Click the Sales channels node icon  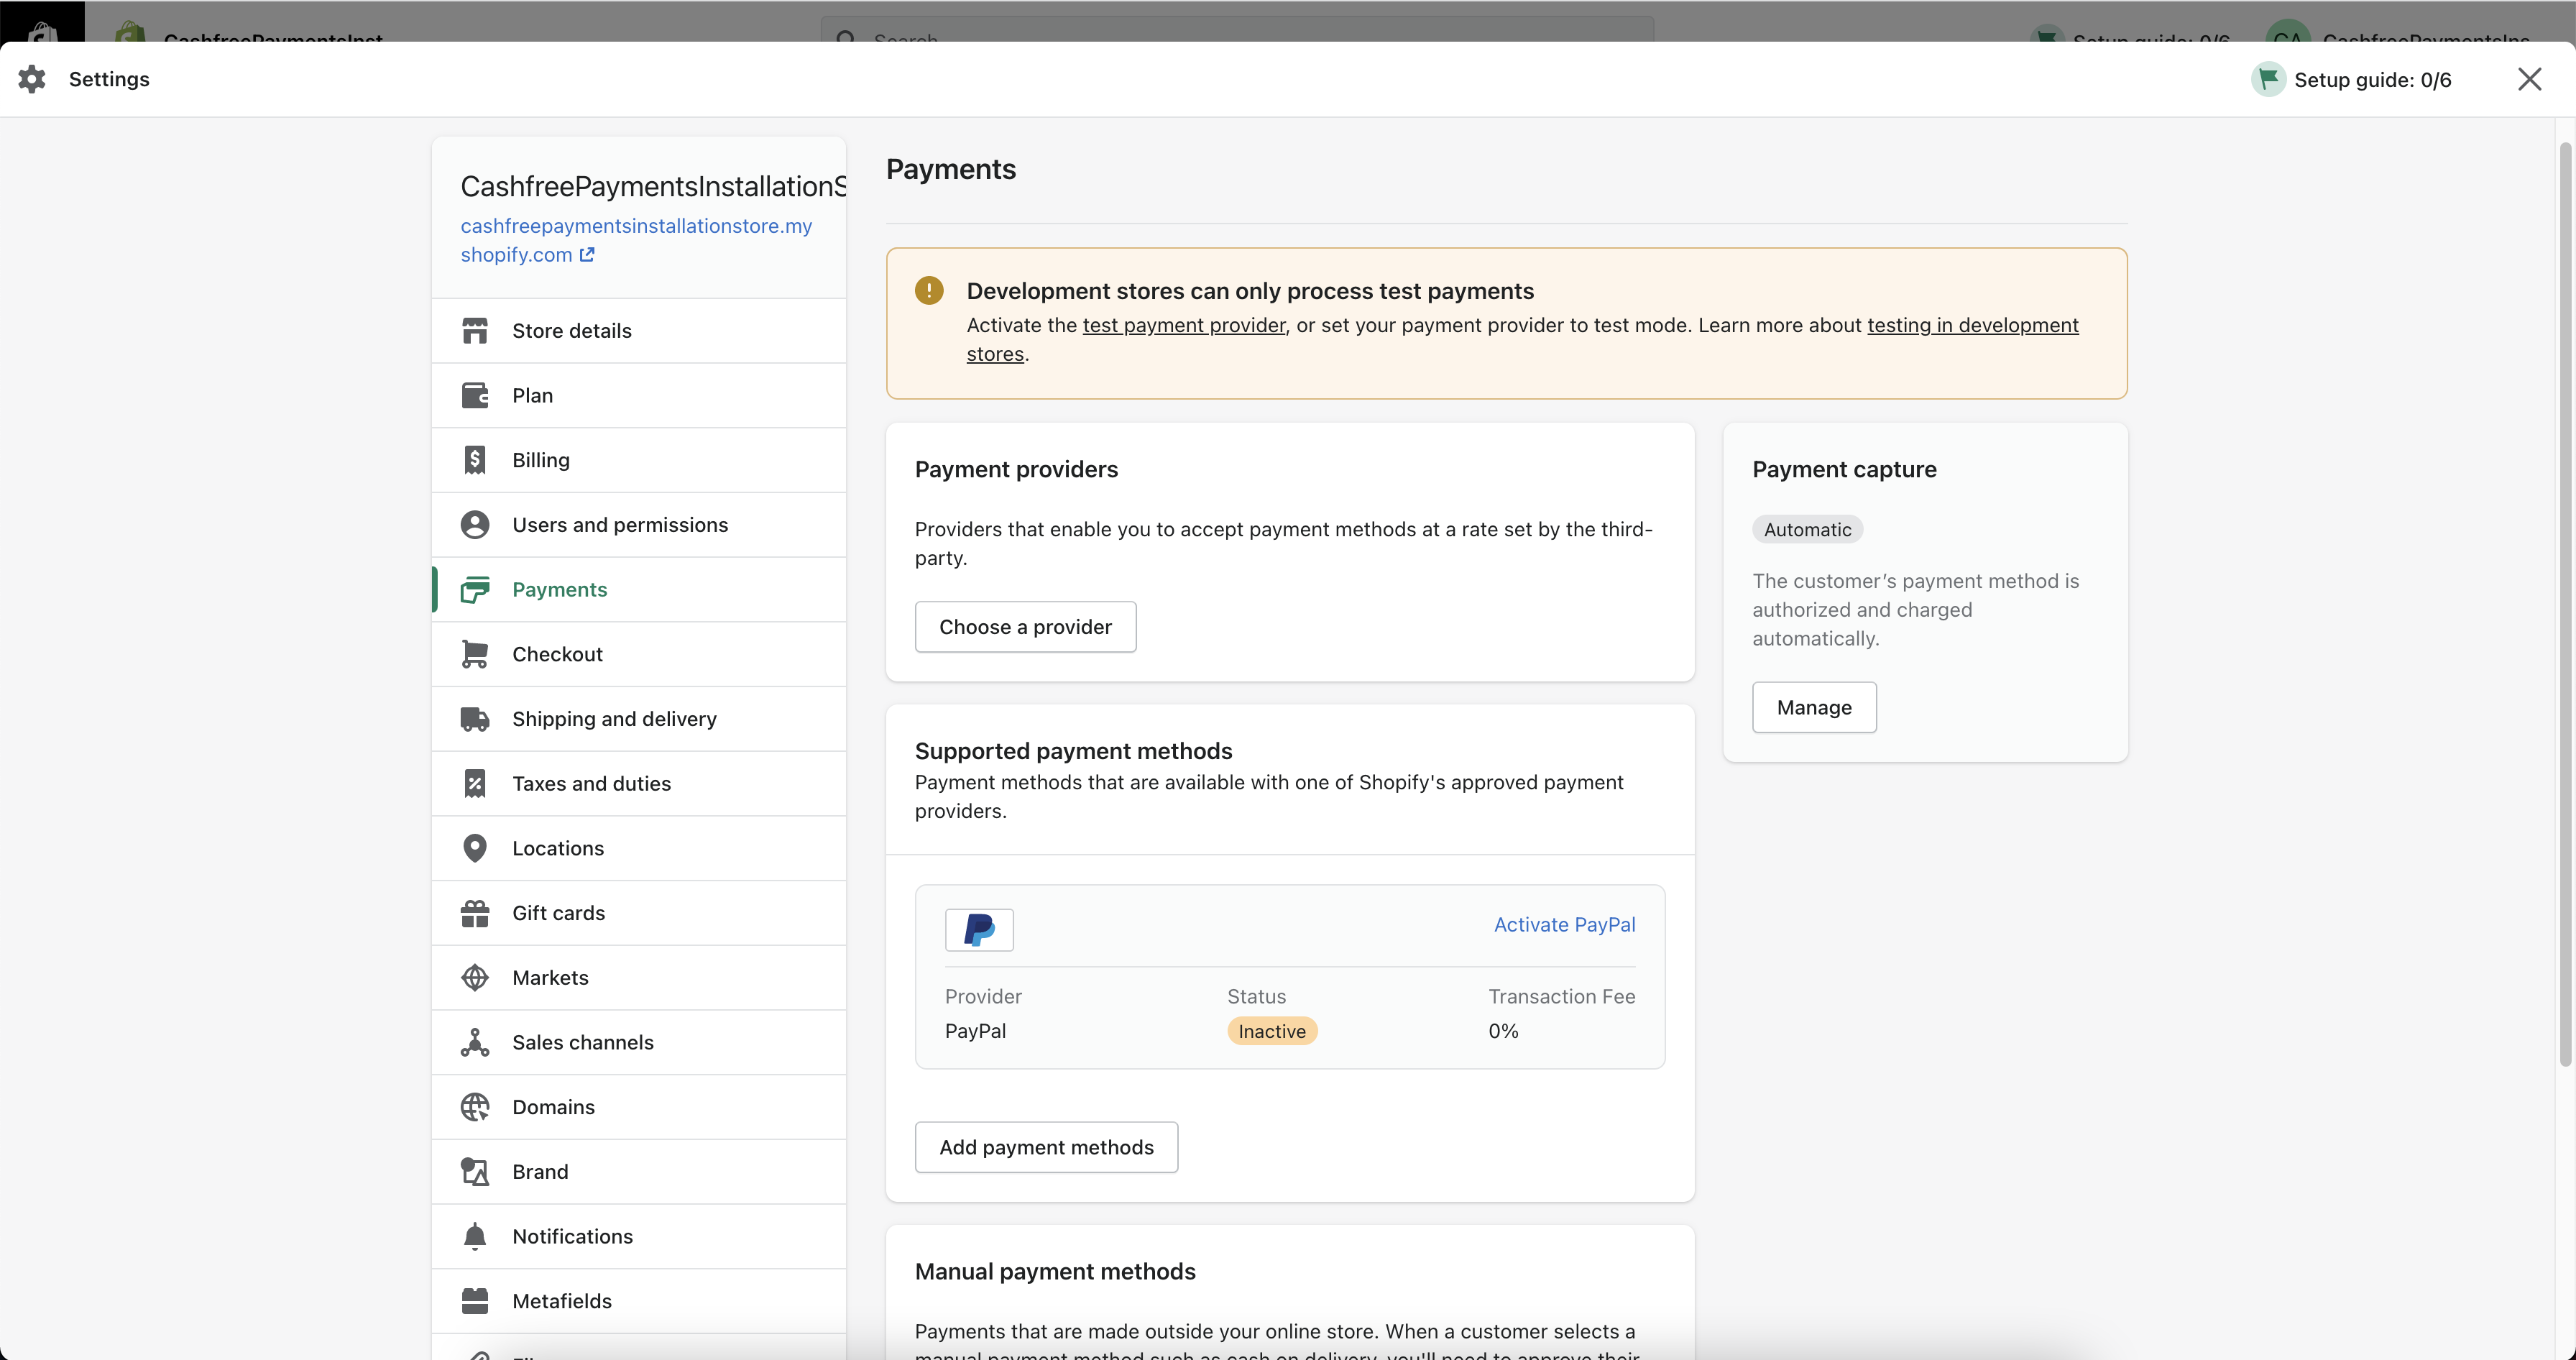tap(475, 1042)
